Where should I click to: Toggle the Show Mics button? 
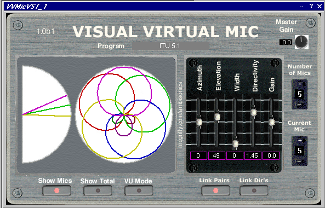pos(56,190)
